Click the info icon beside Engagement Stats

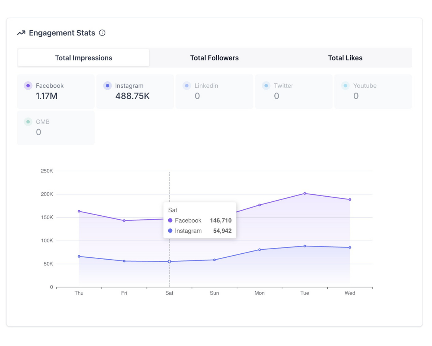click(x=102, y=33)
